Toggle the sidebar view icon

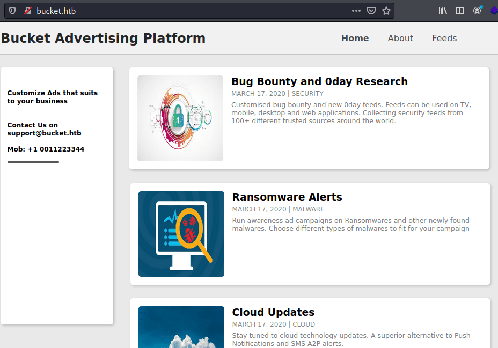459,11
